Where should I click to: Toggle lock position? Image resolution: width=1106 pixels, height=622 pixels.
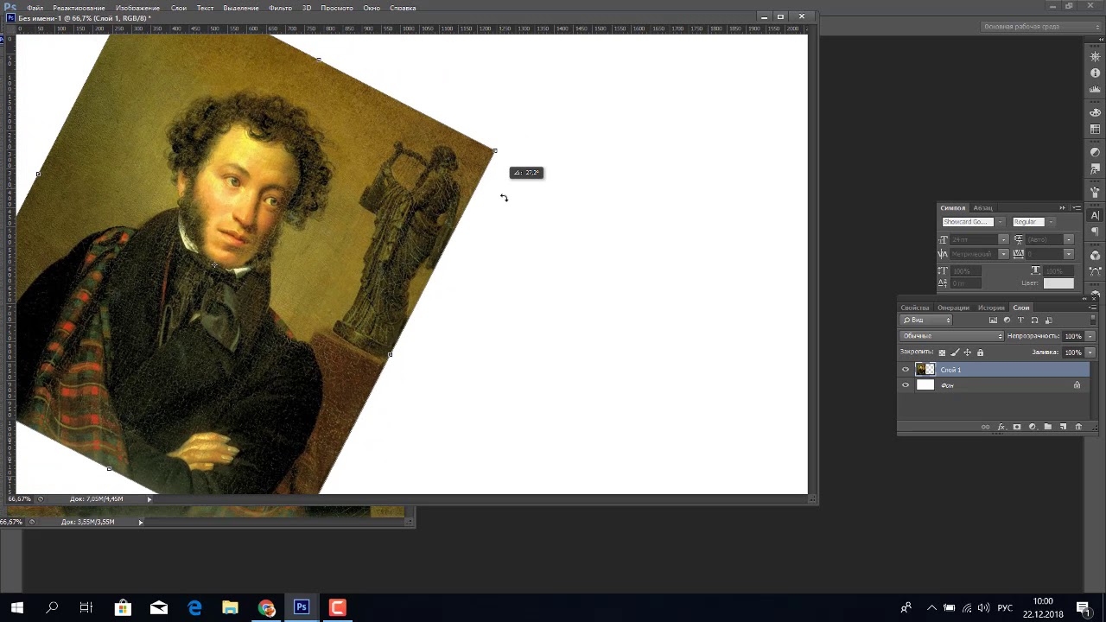point(967,352)
